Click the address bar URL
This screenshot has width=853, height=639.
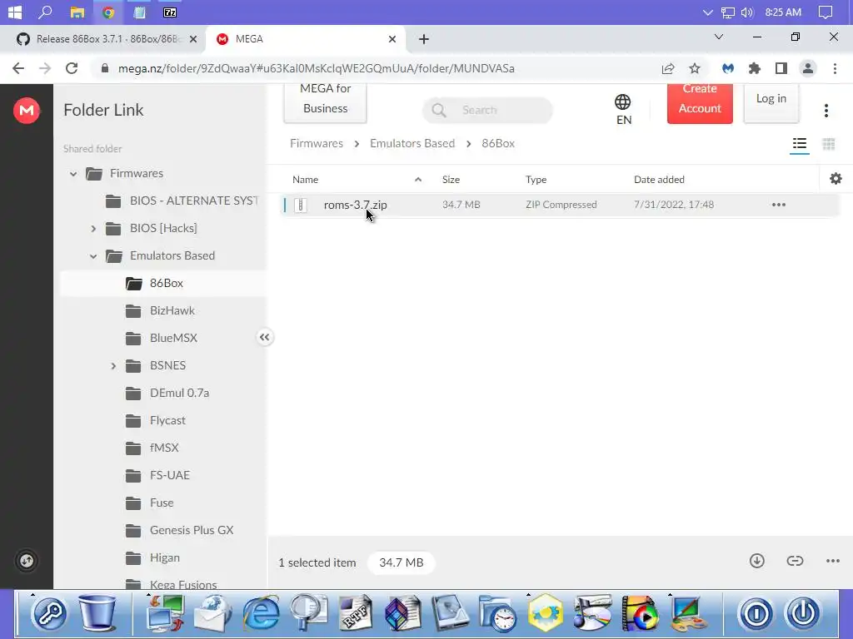[317, 68]
